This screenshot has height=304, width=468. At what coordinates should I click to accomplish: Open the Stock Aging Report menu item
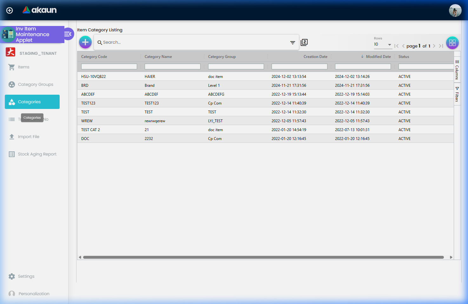37,154
